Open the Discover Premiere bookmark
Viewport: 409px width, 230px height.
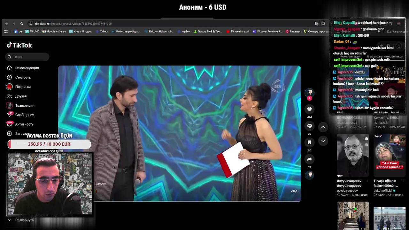(x=267, y=32)
